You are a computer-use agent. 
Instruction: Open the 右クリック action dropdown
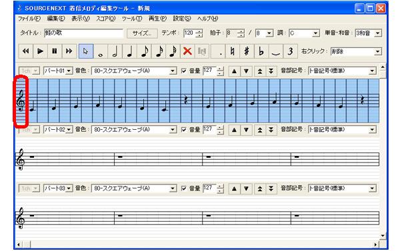[378, 51]
